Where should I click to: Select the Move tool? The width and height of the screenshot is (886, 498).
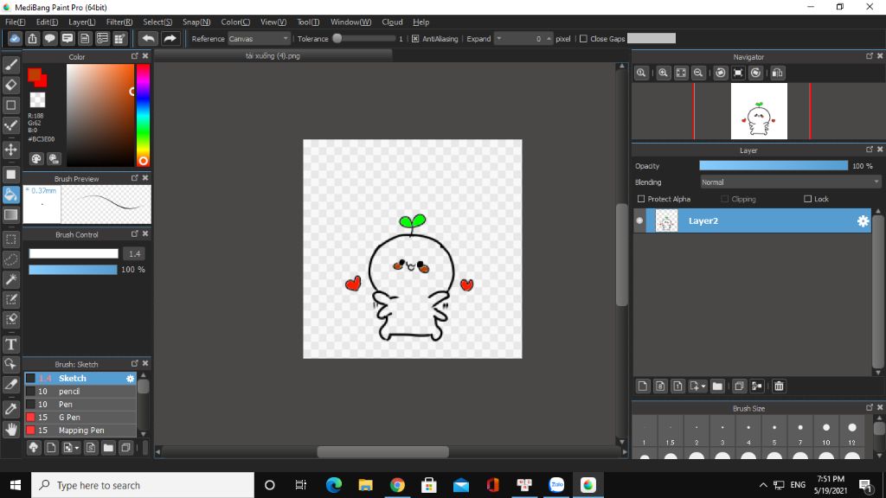tap(10, 150)
